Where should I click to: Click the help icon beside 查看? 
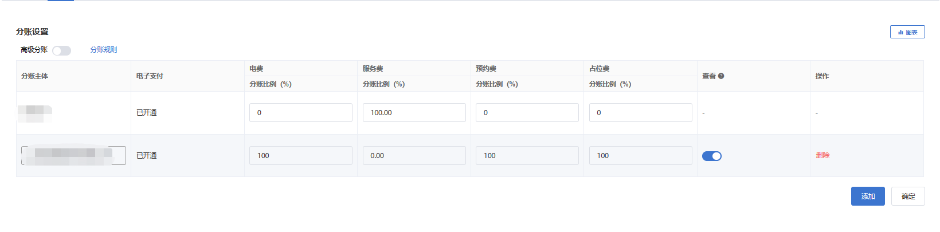click(x=721, y=76)
